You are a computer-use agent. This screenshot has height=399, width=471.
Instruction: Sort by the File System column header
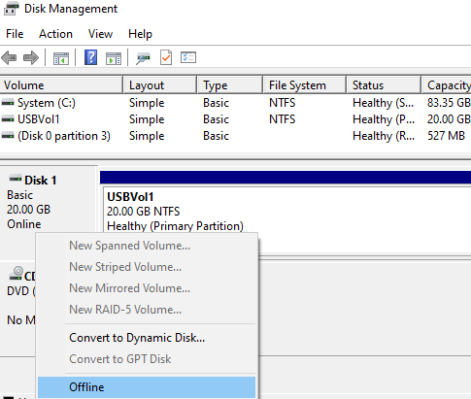coord(304,85)
